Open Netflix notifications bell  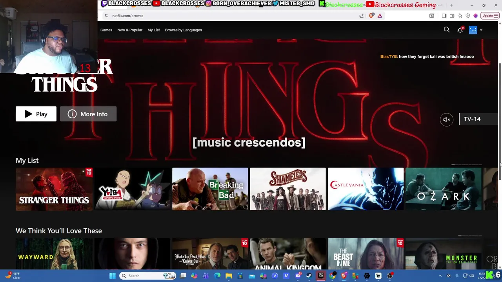pos(460,30)
